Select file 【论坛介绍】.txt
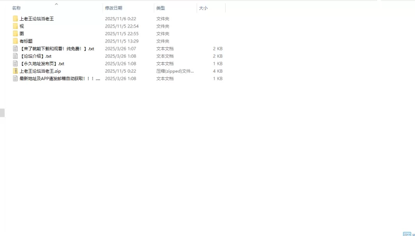The image size is (415, 236). coord(35,56)
